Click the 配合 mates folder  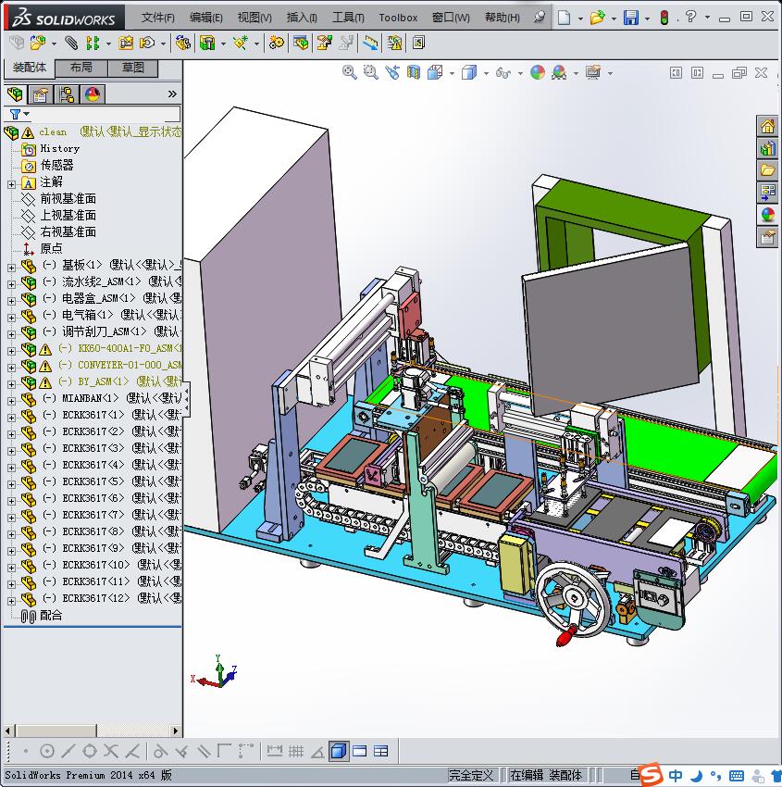51,616
